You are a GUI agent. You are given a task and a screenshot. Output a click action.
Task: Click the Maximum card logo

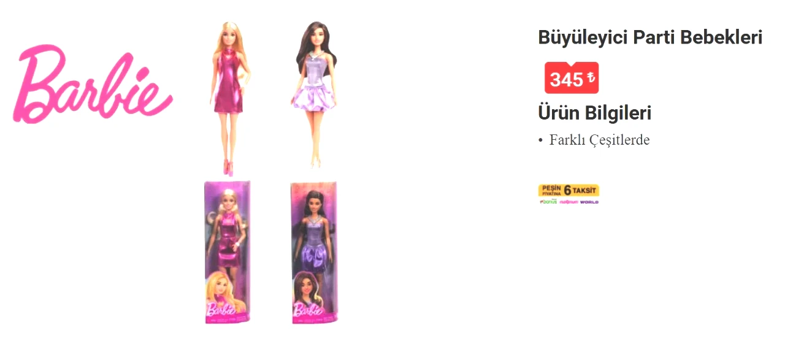point(569,202)
